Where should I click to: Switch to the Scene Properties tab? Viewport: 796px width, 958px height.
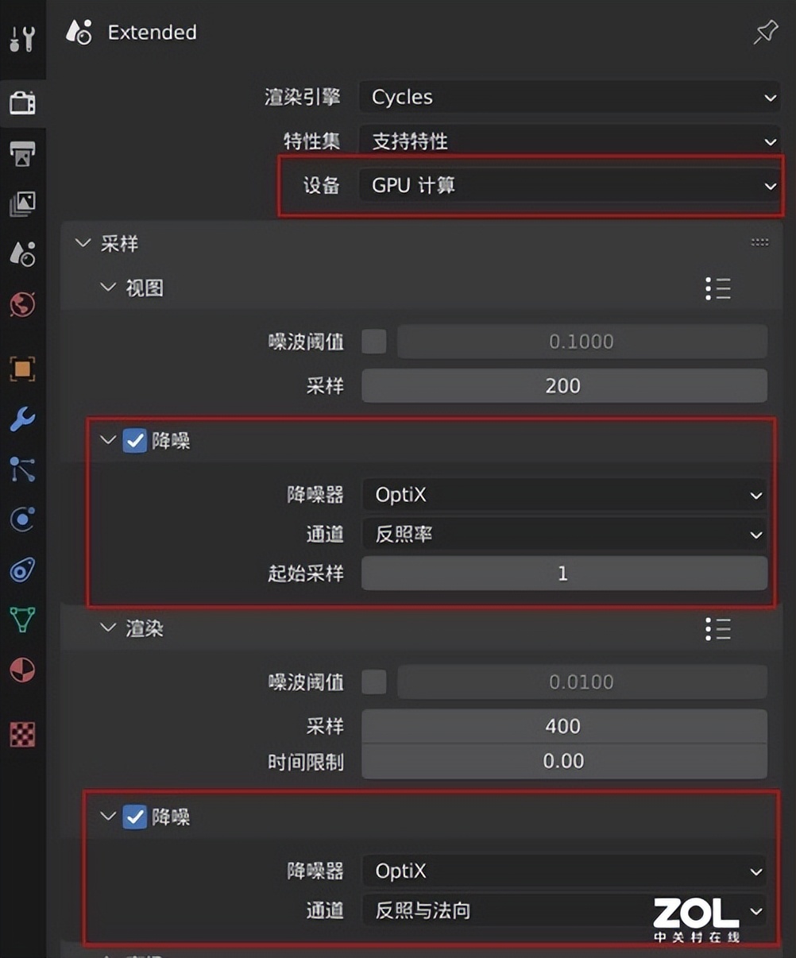[23, 254]
